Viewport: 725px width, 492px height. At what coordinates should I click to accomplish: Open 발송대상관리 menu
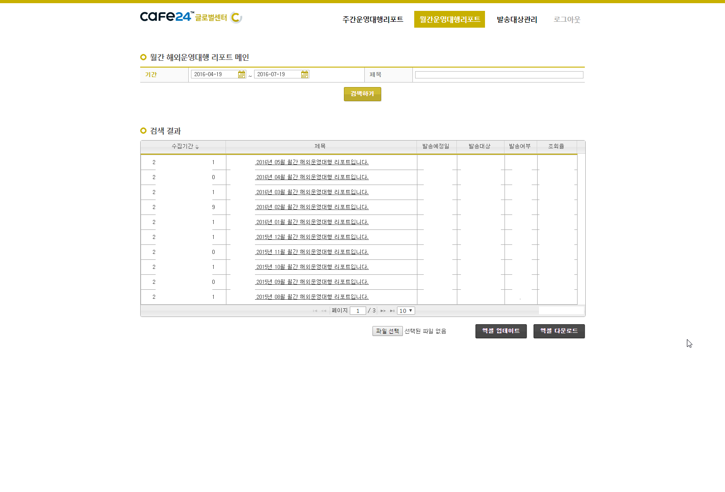click(x=517, y=19)
